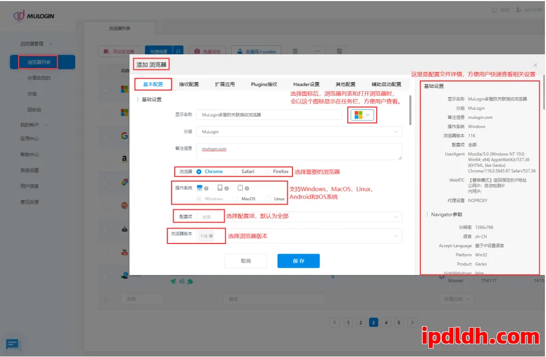Click the 添加浏览器 toolbar button
This screenshot has height=357, width=546.
pos(119,51)
